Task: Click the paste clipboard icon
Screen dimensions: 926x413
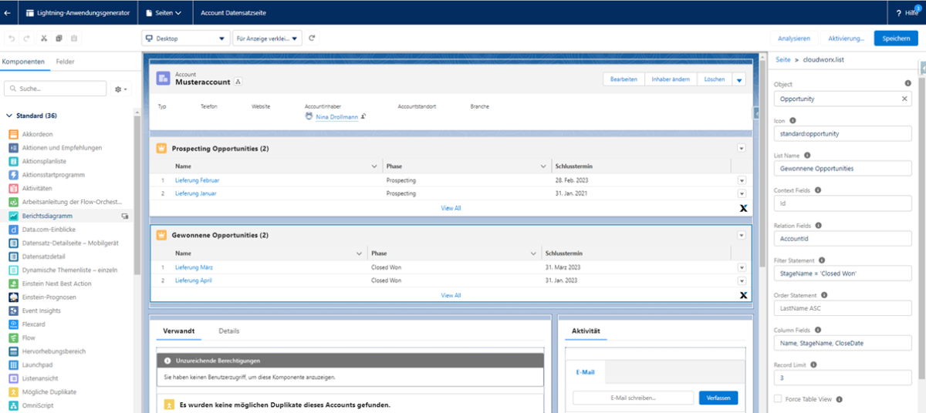Action: coord(74,38)
